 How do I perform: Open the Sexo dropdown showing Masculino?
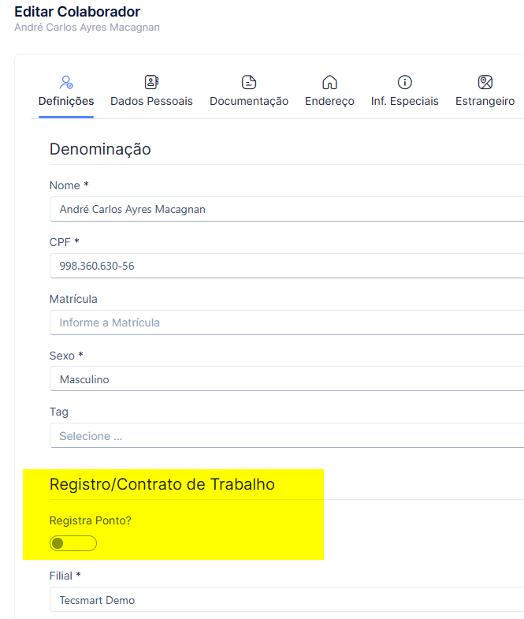click(287, 379)
